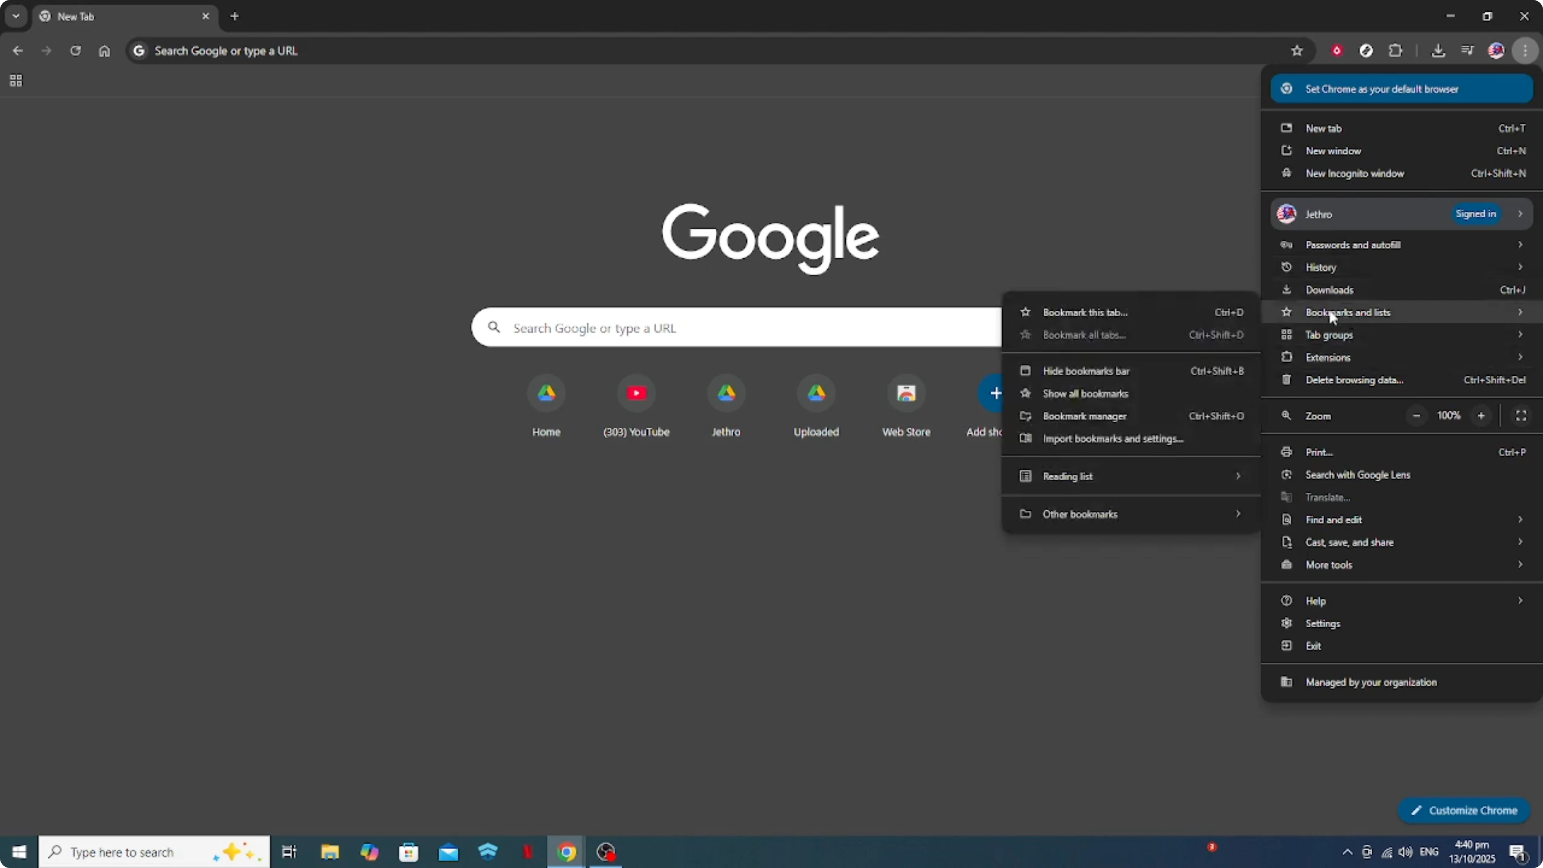The image size is (1543, 868).
Task: Expand Find and edit submenu
Action: point(1402,520)
